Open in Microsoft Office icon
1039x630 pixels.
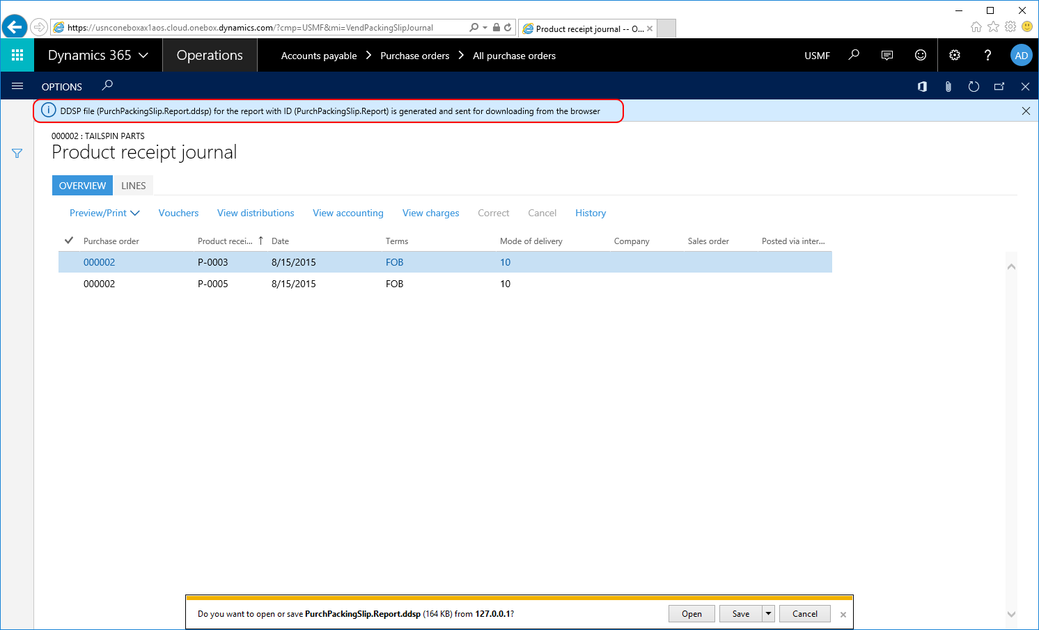click(x=922, y=86)
